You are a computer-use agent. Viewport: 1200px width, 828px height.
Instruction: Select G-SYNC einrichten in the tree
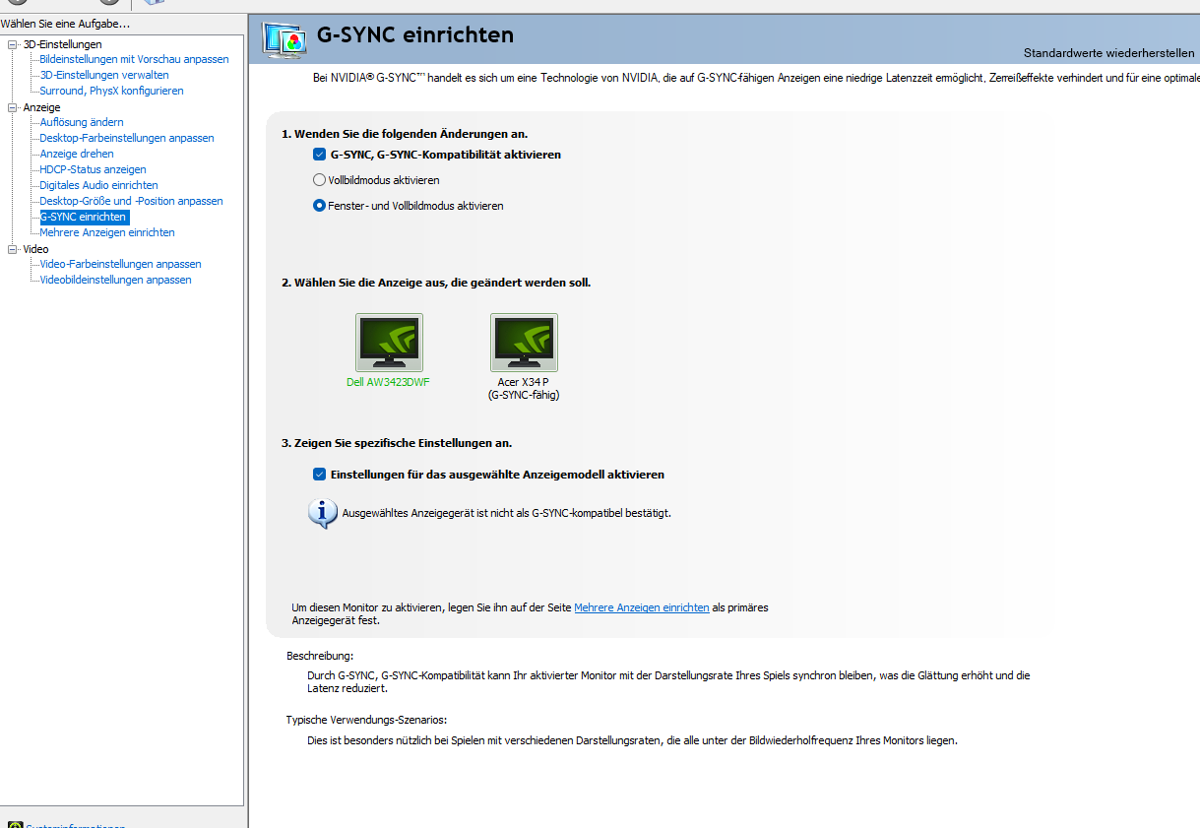pos(84,217)
